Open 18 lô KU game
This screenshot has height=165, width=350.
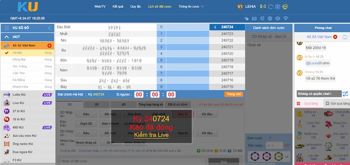(28, 119)
